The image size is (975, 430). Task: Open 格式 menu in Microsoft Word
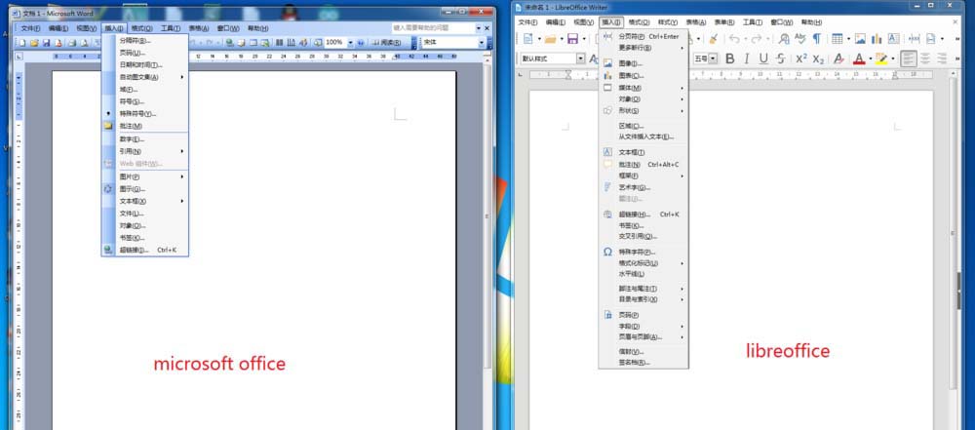141,28
